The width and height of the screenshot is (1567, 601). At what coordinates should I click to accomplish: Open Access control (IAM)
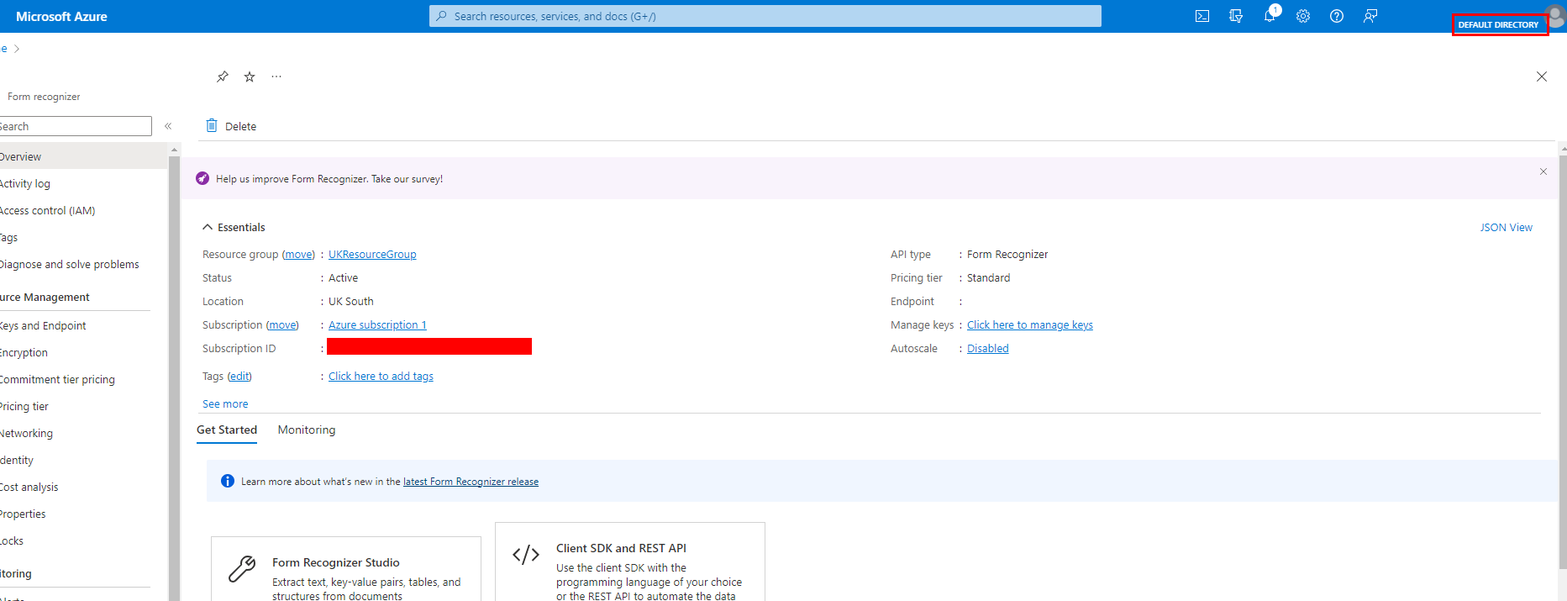click(x=84, y=210)
